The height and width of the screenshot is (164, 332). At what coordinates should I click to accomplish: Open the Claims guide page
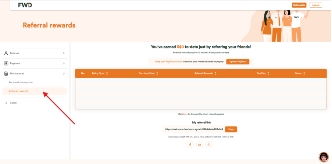point(299,5)
